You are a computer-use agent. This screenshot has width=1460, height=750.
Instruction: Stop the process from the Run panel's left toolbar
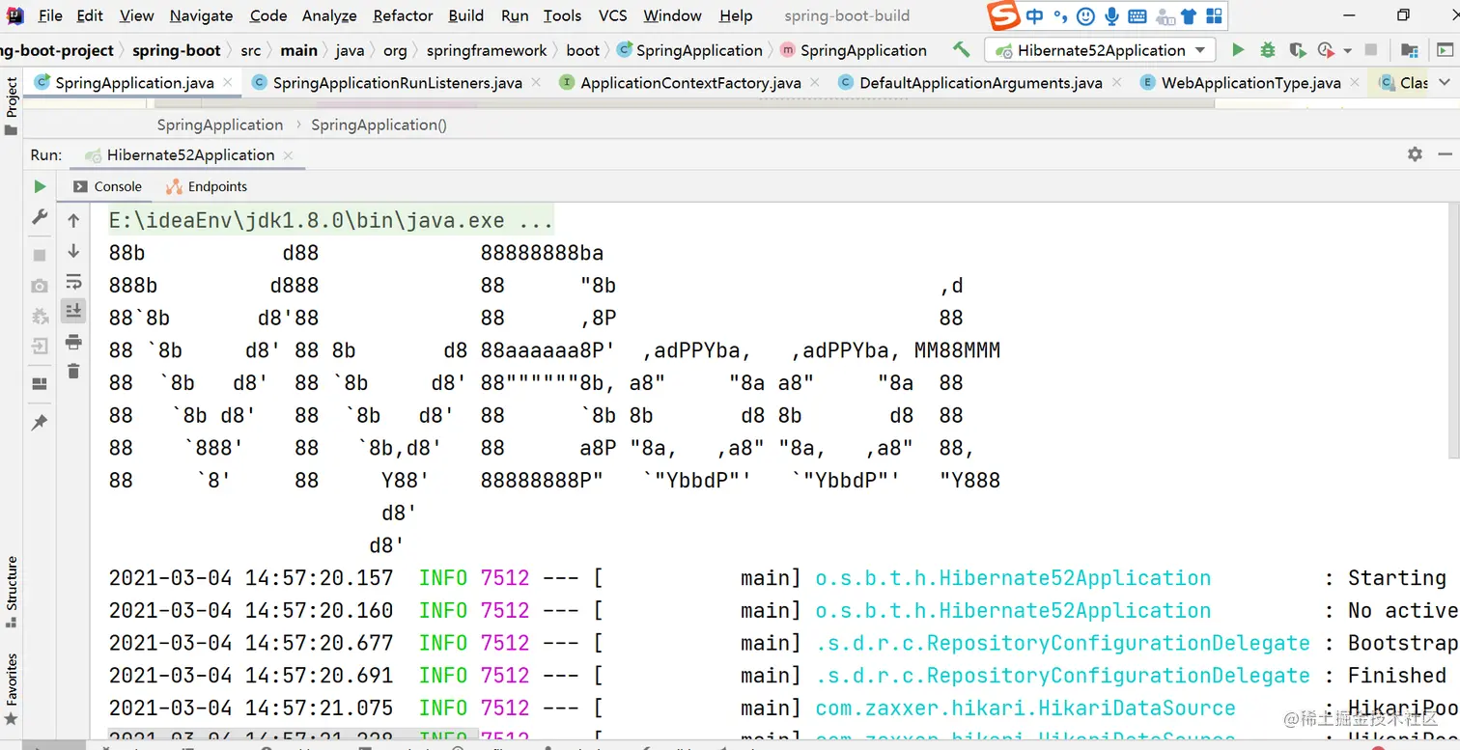click(x=40, y=255)
